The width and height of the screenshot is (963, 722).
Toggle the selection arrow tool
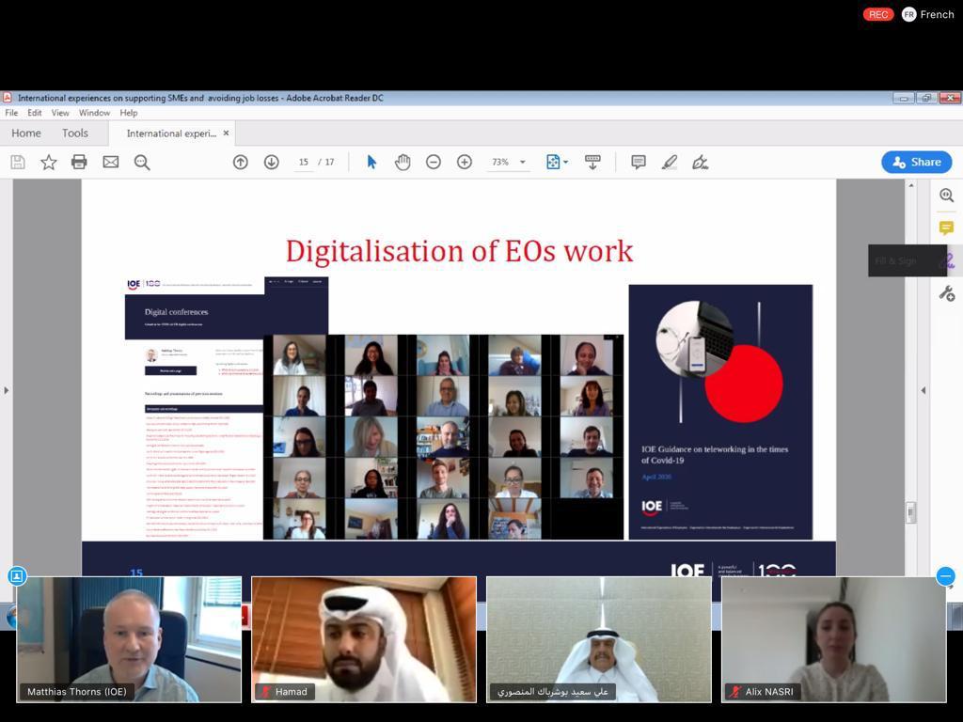click(x=371, y=162)
